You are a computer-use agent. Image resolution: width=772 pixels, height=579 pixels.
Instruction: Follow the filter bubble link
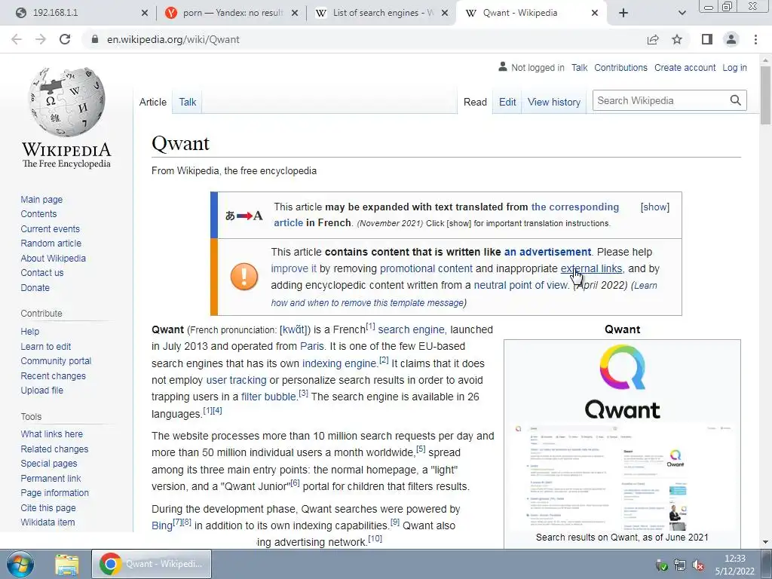pyautogui.click(x=269, y=397)
